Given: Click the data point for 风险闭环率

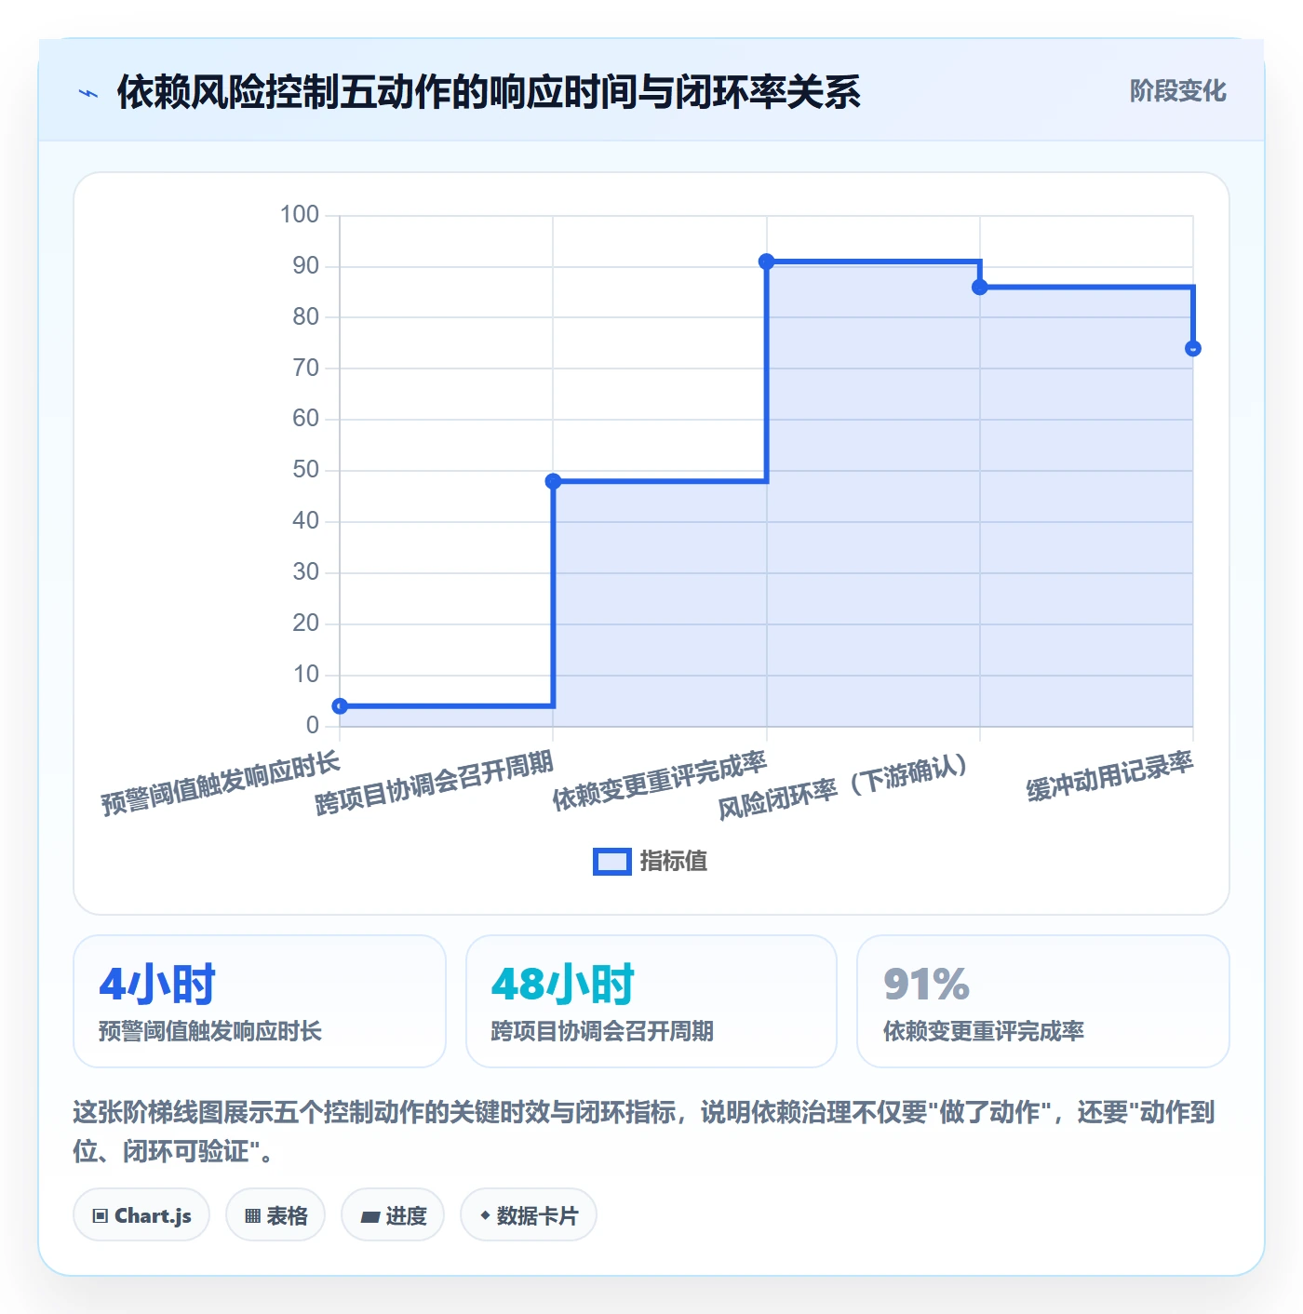Looking at the screenshot, I should [x=979, y=288].
